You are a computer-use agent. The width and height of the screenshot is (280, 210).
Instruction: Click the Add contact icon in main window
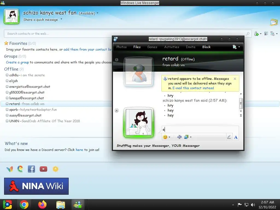[x=256, y=34]
